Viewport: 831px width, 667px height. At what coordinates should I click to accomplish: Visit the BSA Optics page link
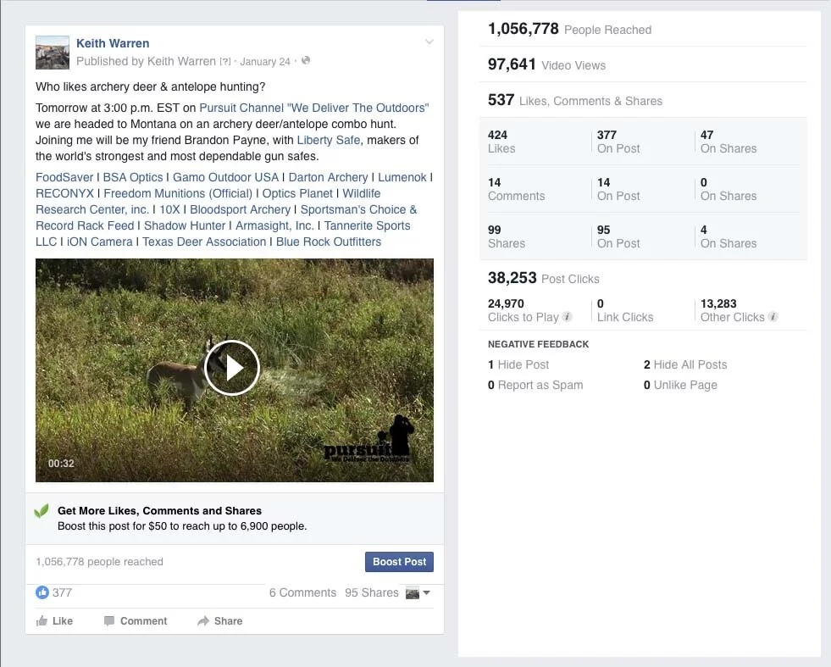(x=133, y=177)
